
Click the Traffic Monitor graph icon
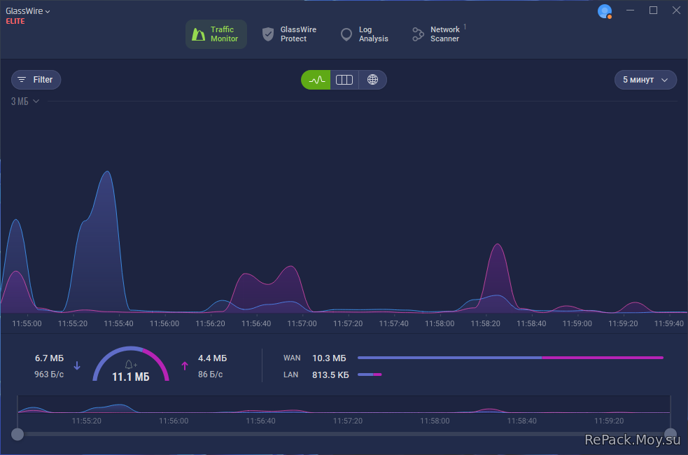coord(198,34)
